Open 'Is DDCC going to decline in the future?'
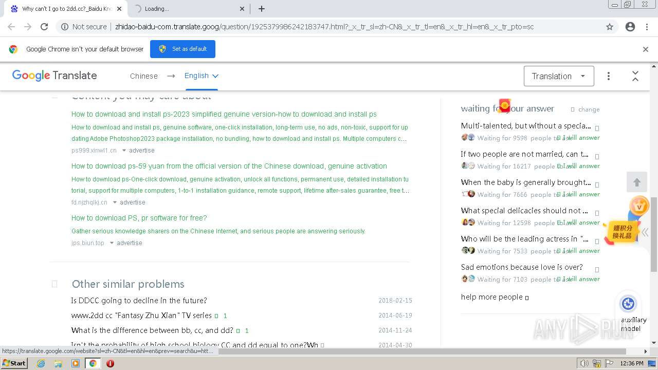 [139, 301]
